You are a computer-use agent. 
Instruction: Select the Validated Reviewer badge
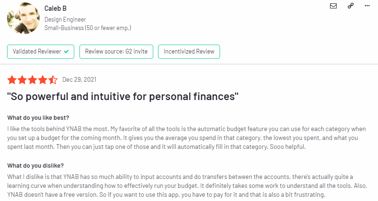tap(40, 52)
